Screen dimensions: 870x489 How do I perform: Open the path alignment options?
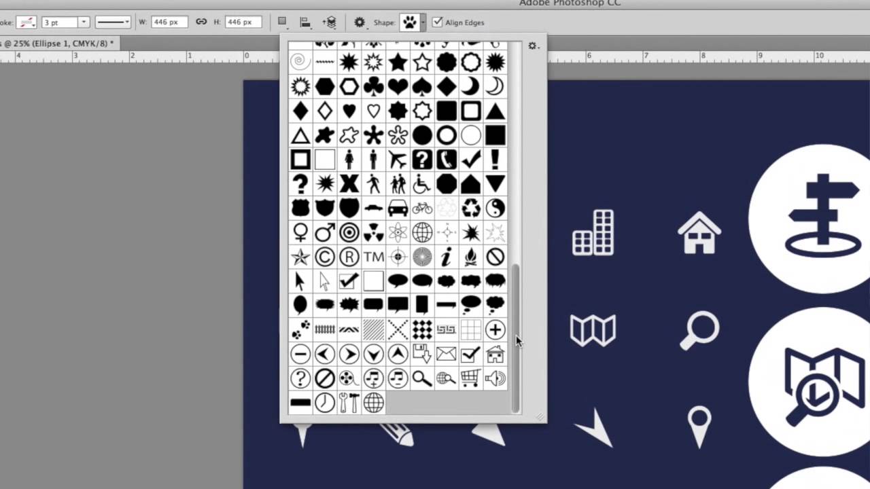click(x=305, y=22)
